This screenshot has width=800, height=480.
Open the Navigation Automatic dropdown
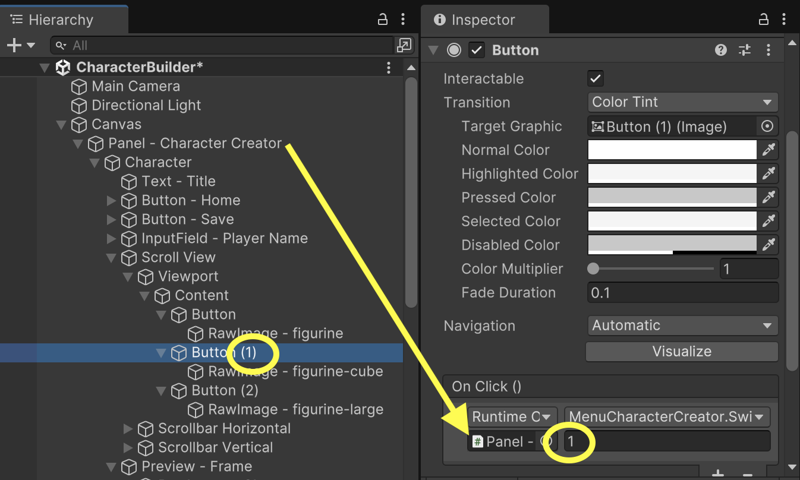682,326
